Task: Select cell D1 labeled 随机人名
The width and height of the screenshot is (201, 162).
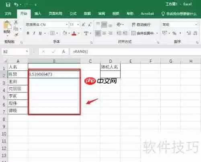Action: [x=111, y=67]
